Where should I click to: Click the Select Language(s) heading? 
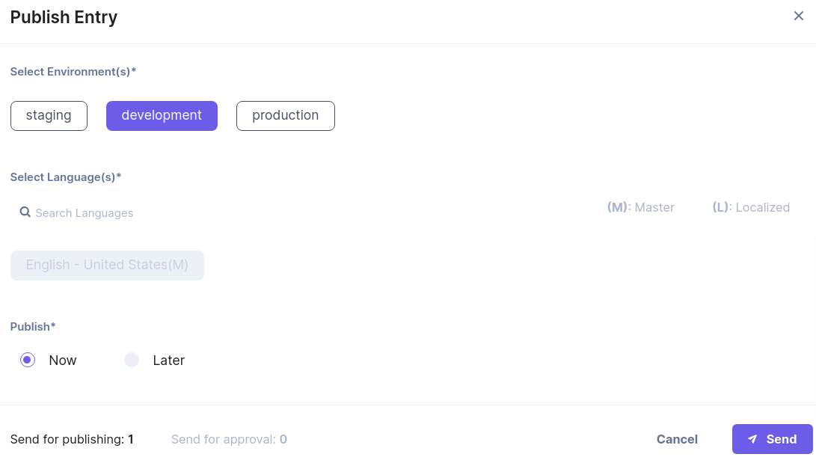66,177
